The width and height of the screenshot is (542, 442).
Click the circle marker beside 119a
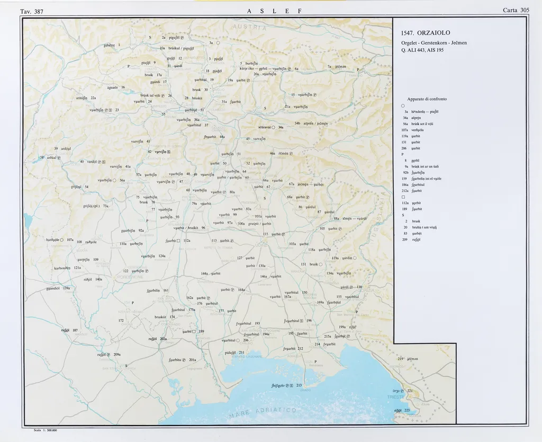click(x=355, y=258)
